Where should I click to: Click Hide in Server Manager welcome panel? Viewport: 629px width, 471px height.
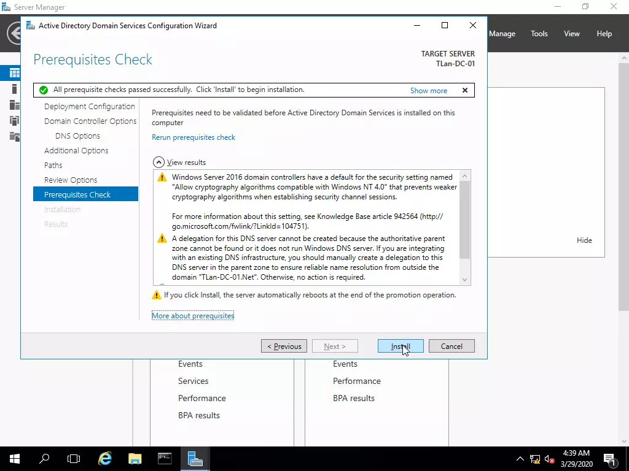point(584,240)
